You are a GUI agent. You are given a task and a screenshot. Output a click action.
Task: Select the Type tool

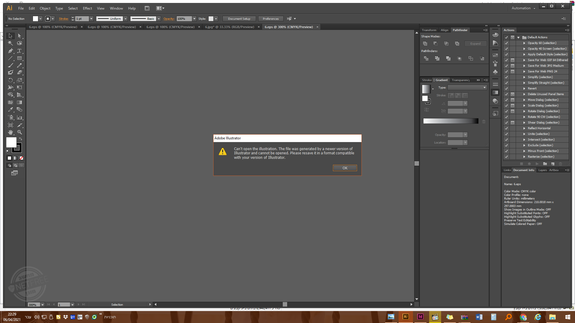pyautogui.click(x=19, y=51)
